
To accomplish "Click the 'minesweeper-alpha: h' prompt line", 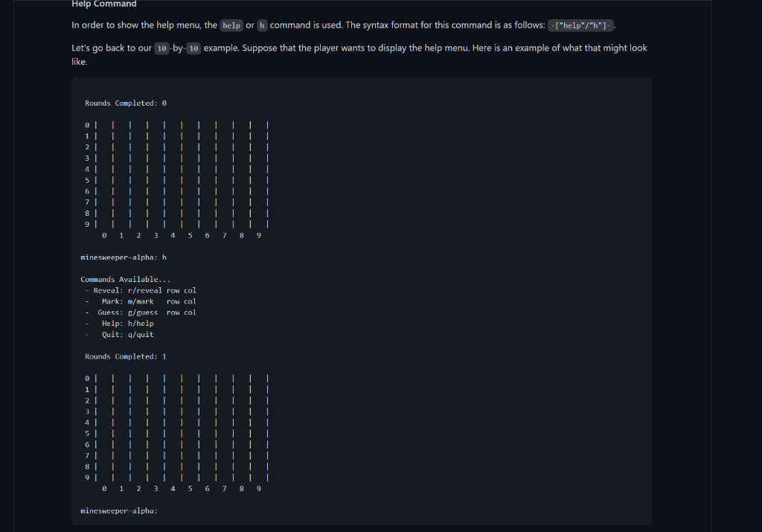I will pyautogui.click(x=124, y=257).
